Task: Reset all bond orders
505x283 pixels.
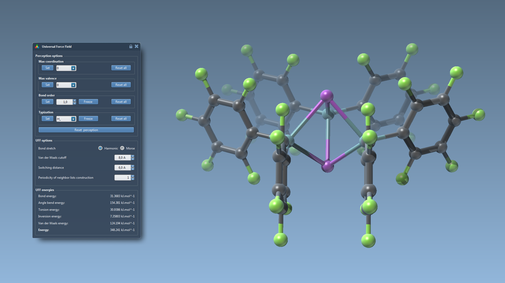Action: pyautogui.click(x=121, y=102)
